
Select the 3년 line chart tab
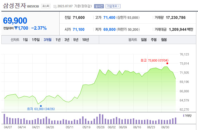pos(67,40)
